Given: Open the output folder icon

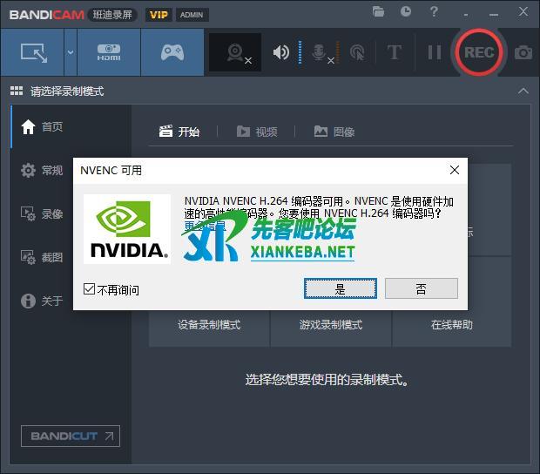Looking at the screenshot, I should [378, 12].
